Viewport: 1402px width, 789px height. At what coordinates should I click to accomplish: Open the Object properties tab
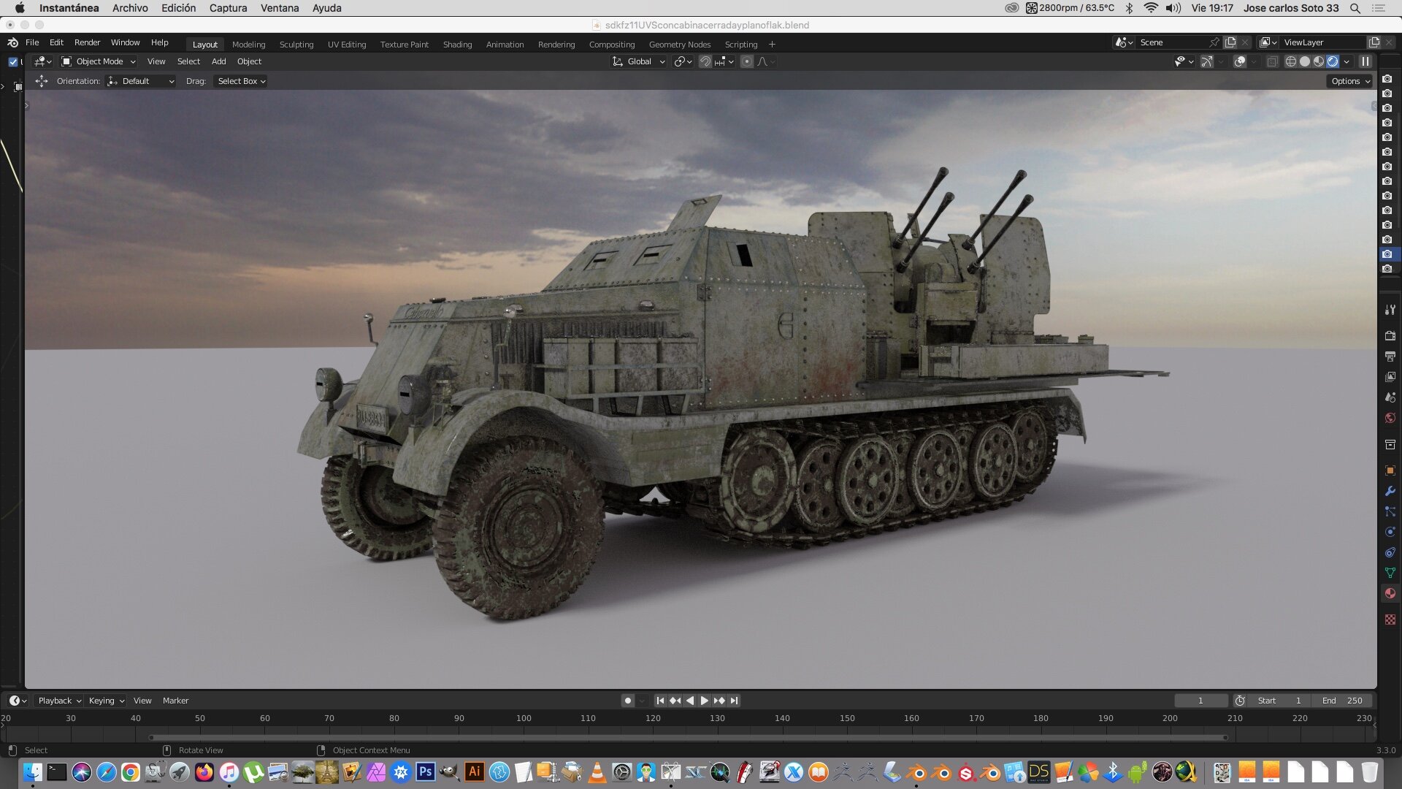[1390, 470]
